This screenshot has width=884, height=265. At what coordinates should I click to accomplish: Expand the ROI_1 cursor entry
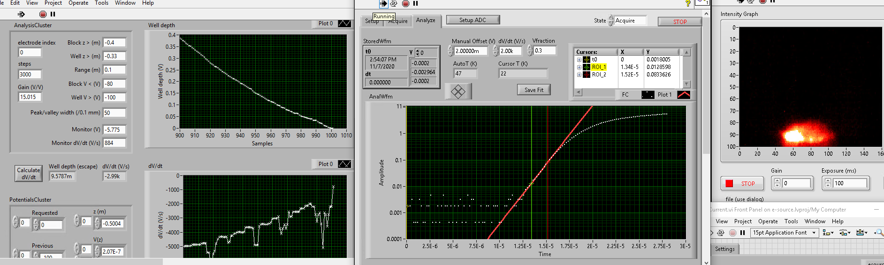579,67
